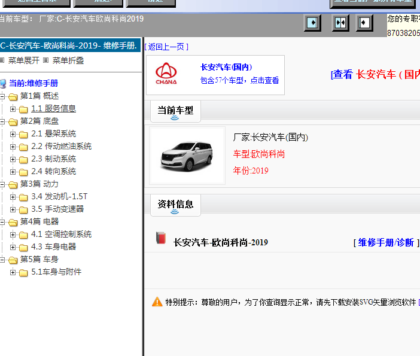Click 包含57个车型,点击查看 link
The width and height of the screenshot is (420, 356).
click(240, 80)
